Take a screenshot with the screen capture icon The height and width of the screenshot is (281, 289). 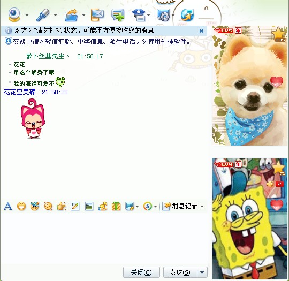(130, 206)
